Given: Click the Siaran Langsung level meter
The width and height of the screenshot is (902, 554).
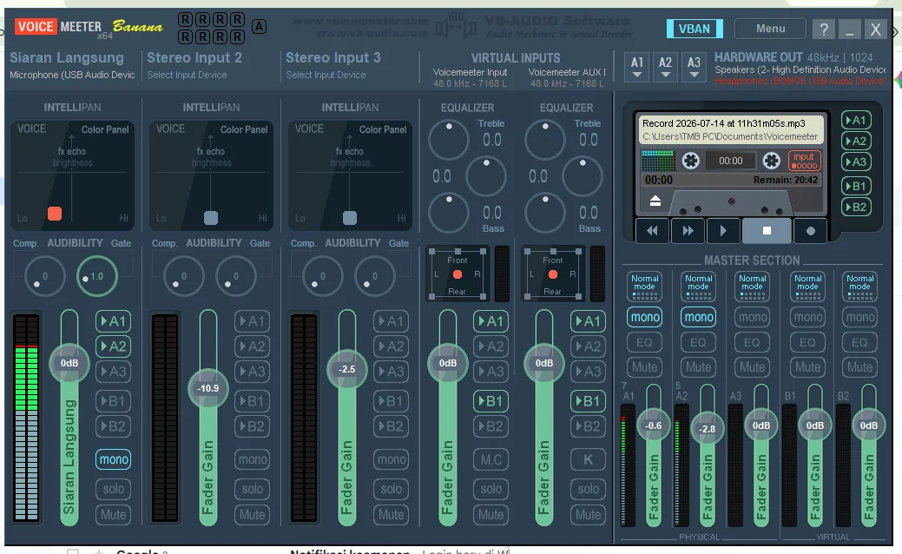Looking at the screenshot, I should pos(26,418).
